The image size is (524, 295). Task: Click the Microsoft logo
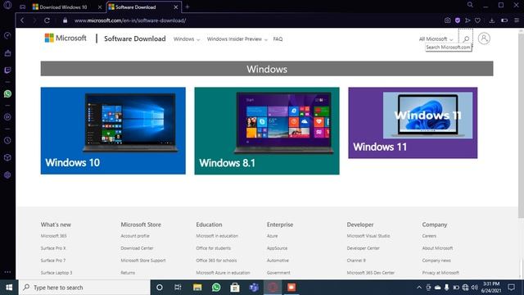point(65,39)
